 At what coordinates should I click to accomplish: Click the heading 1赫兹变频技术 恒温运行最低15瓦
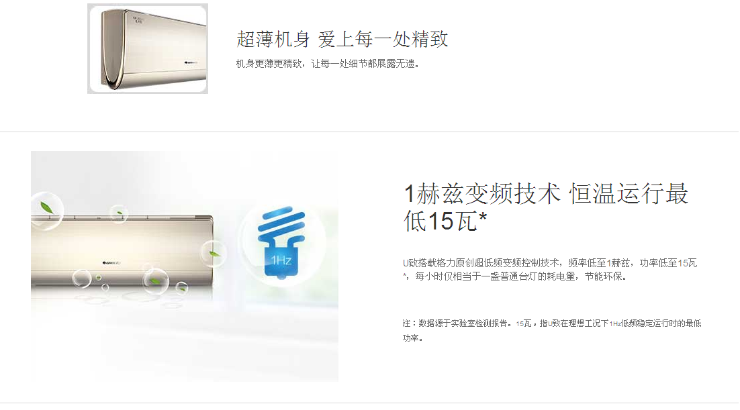point(546,207)
